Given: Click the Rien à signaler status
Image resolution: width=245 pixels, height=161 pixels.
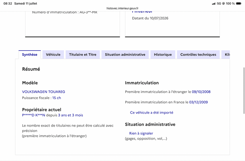Looking at the screenshot, I should point(141,133).
